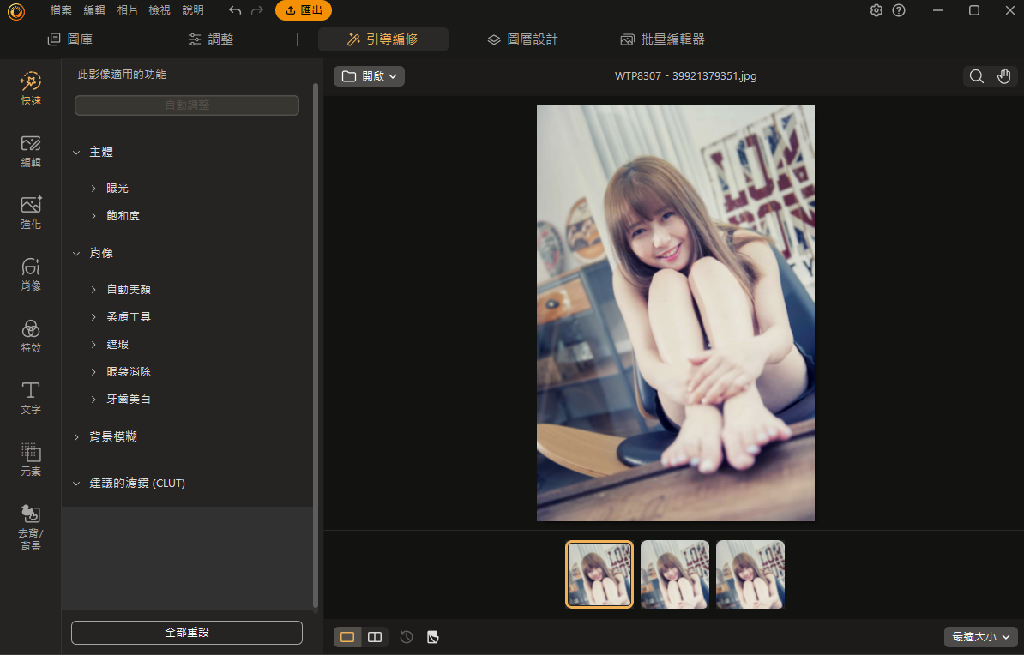
Task: Open the 檔案 (File) menu
Action: [61, 10]
